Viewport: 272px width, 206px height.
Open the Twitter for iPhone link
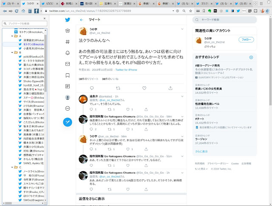[x=126, y=70]
